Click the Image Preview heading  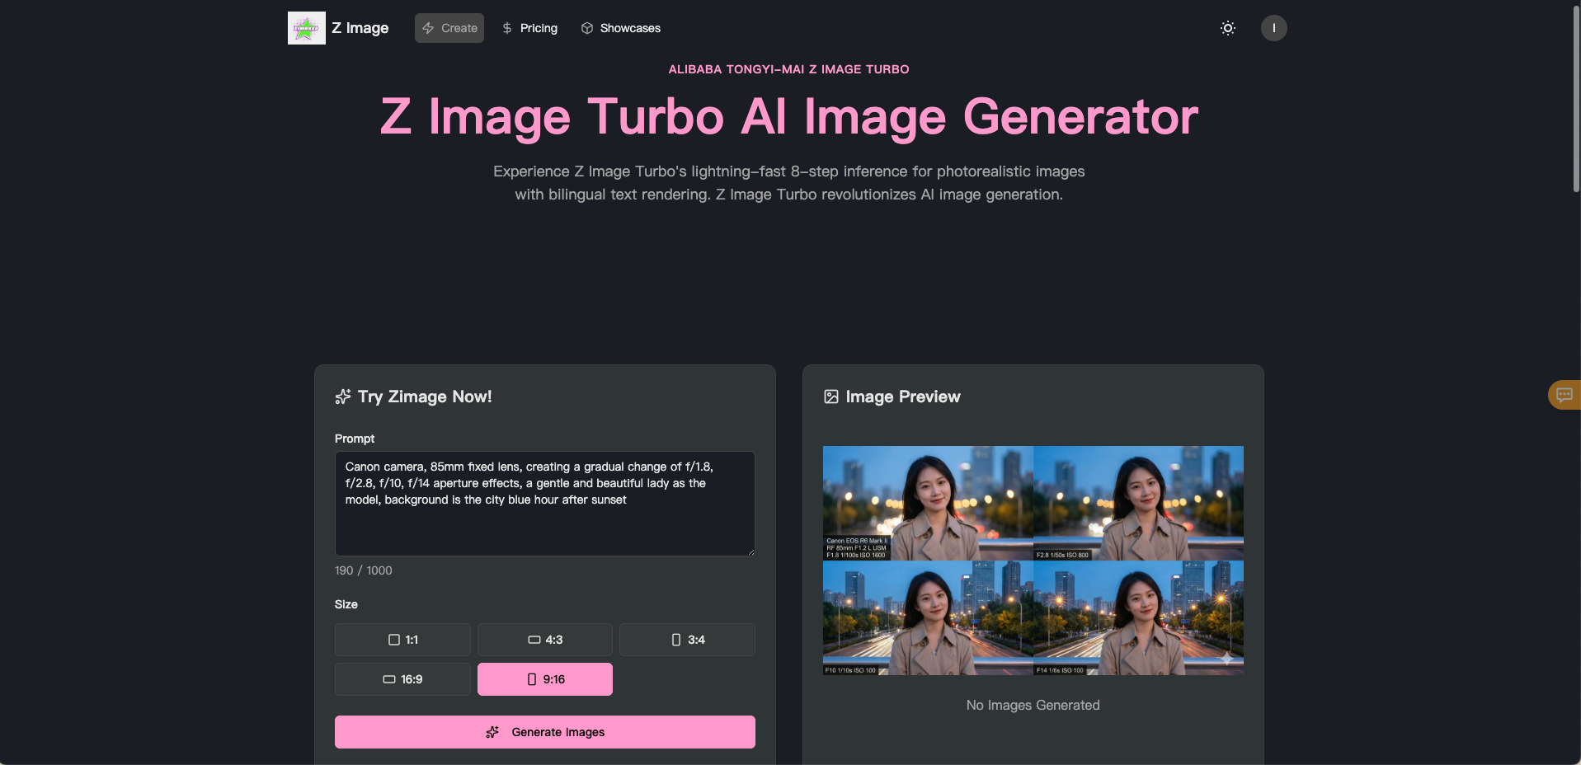[x=903, y=397]
